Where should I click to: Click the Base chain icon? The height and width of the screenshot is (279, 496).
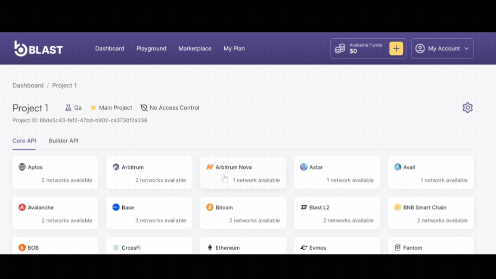click(x=116, y=207)
